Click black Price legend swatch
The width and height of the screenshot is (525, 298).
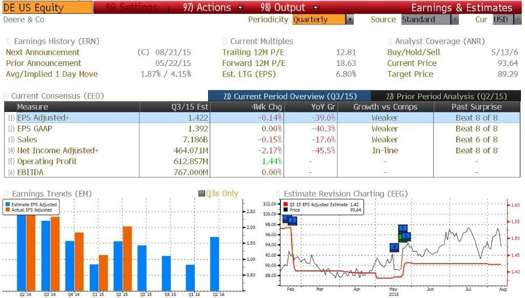click(286, 210)
